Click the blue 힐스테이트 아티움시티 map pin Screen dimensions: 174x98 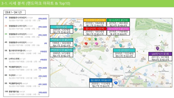(116, 83)
